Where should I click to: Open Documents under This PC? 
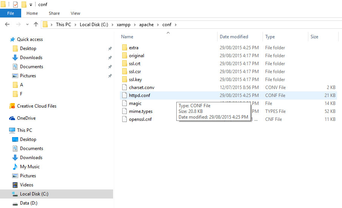tap(32, 149)
